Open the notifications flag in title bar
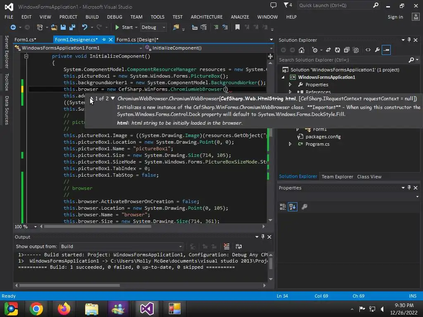 pos(288,5)
